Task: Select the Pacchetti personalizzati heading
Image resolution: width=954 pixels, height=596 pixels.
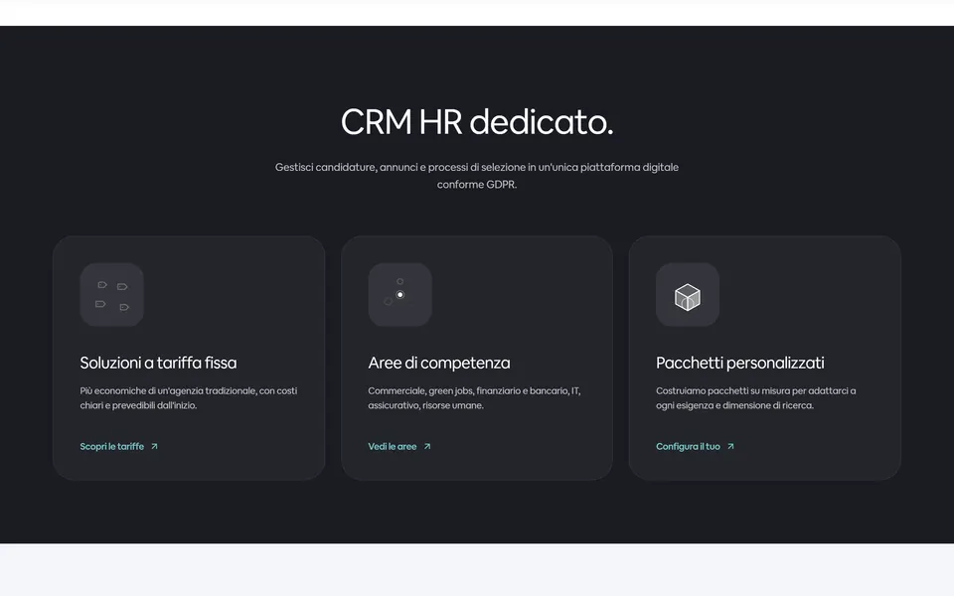Action: coord(739,364)
